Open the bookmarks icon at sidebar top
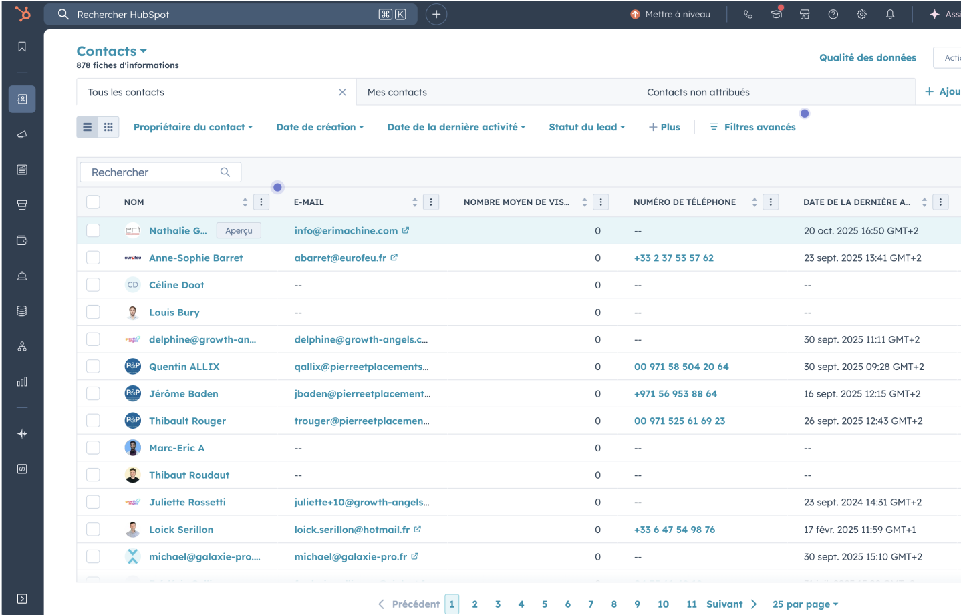 point(22,47)
